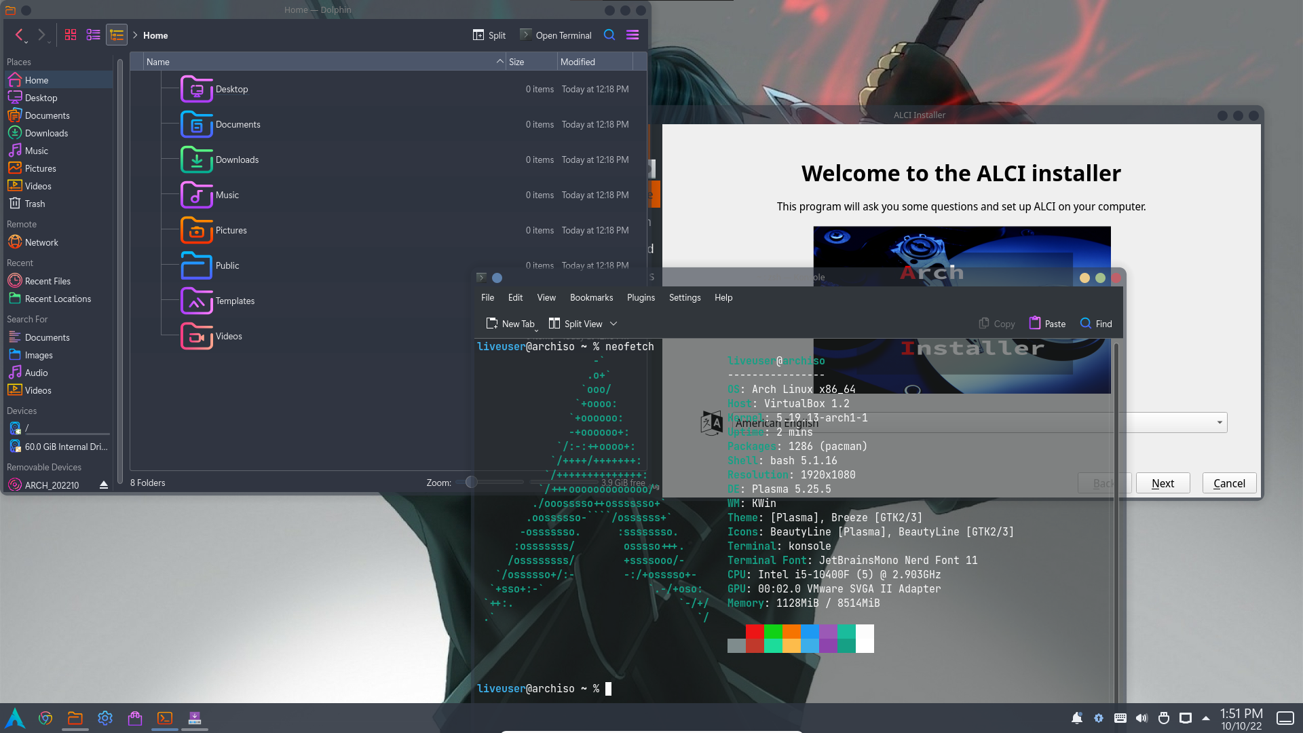1303x733 pixels.
Task: Expand hidden system tray icons arrow
Action: (x=1206, y=718)
